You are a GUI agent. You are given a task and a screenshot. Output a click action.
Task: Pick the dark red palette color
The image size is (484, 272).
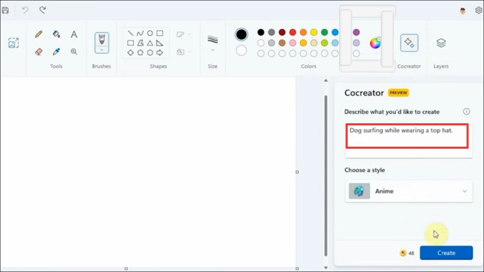click(282, 32)
